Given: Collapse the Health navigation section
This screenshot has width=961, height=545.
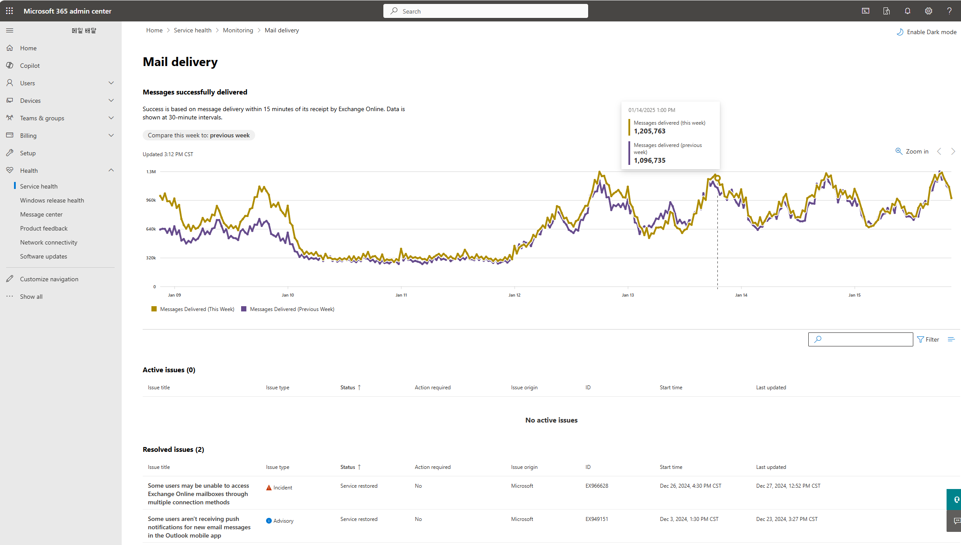Looking at the screenshot, I should coord(111,171).
